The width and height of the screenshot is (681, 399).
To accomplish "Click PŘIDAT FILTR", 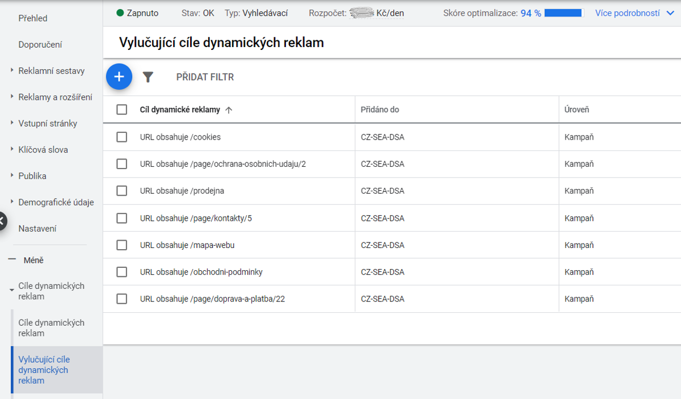I will [x=205, y=77].
